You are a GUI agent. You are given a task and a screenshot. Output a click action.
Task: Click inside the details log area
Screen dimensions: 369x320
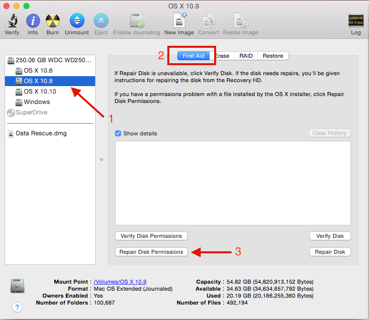[233, 183]
